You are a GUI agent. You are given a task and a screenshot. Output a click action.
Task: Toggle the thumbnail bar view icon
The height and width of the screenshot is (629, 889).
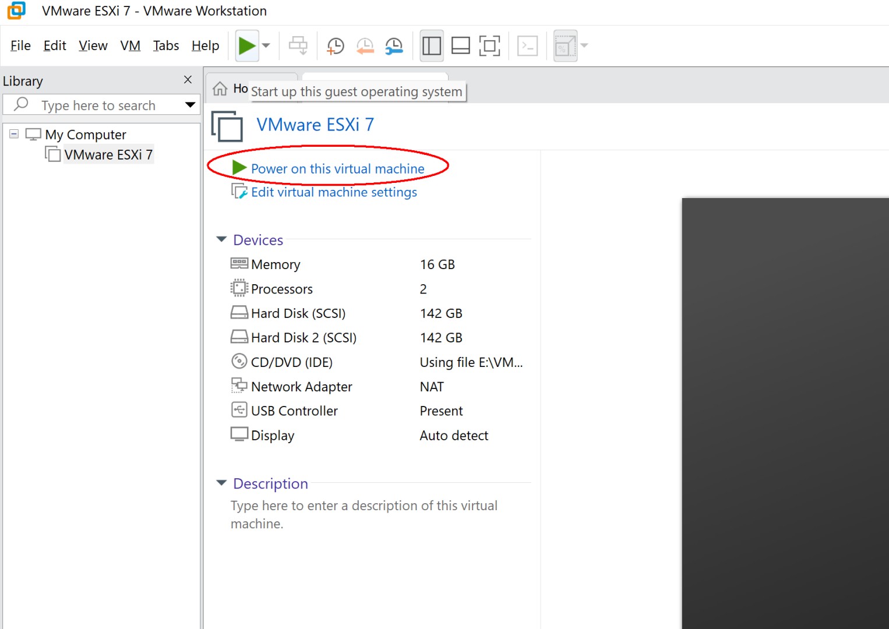pyautogui.click(x=461, y=45)
